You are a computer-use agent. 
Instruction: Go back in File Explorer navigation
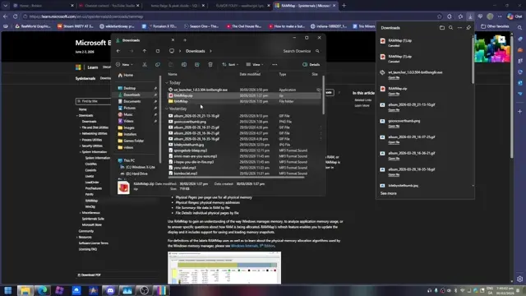click(118, 51)
